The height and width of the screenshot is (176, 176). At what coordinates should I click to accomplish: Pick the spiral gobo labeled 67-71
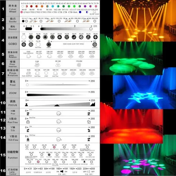click(x=31, y=45)
